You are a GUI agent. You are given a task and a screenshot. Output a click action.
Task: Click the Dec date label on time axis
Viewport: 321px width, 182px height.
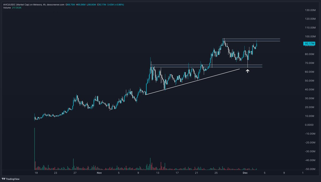click(x=245, y=173)
